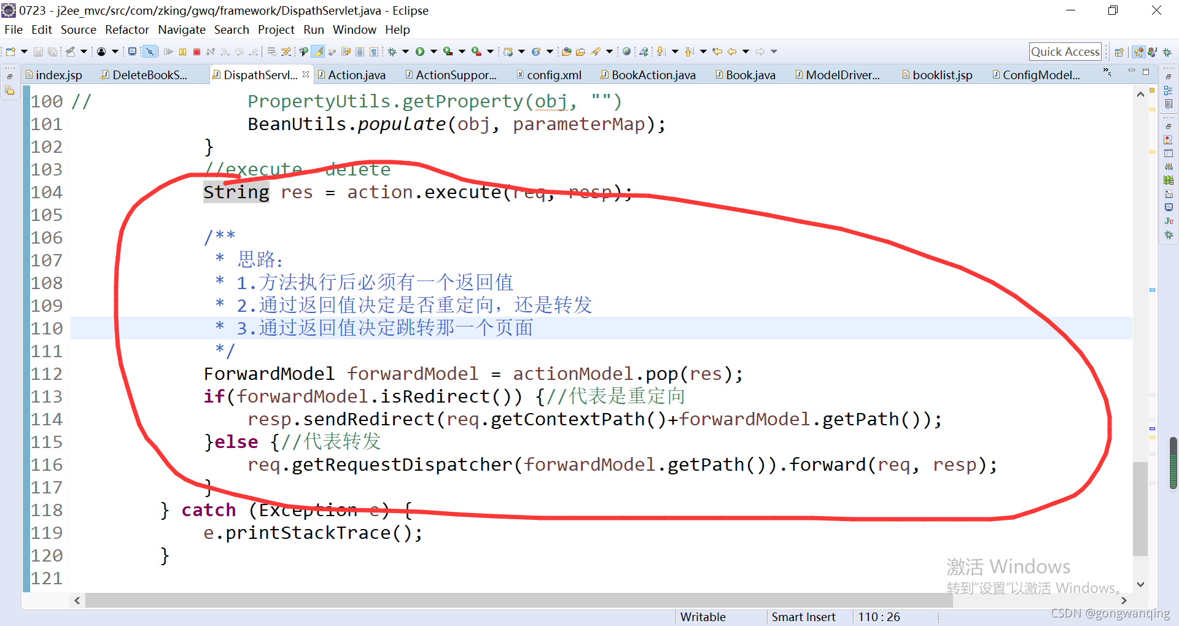The width and height of the screenshot is (1179, 626).
Task: Click the red Terminate icon
Action: tap(196, 52)
